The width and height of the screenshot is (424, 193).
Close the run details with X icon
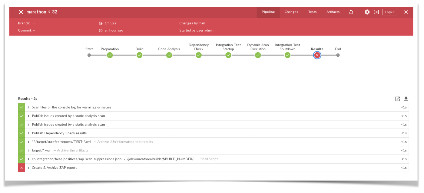point(406,12)
